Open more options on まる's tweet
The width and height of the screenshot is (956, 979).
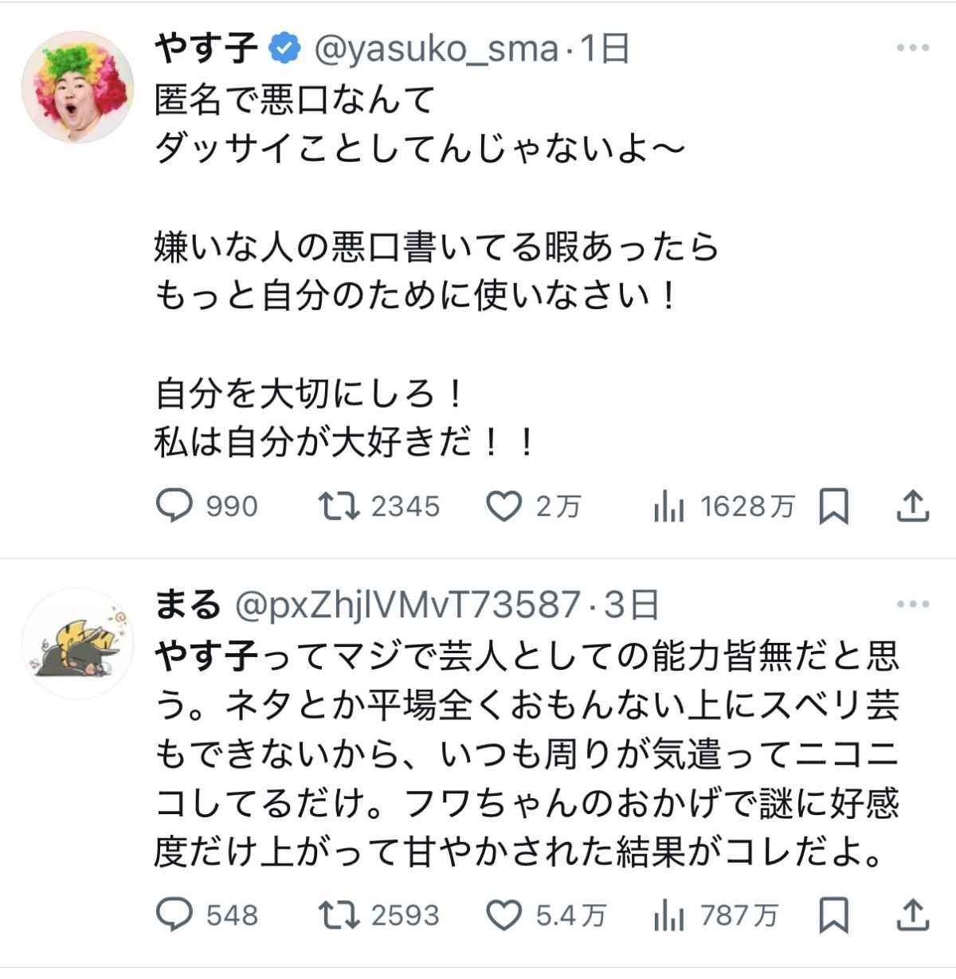(912, 605)
